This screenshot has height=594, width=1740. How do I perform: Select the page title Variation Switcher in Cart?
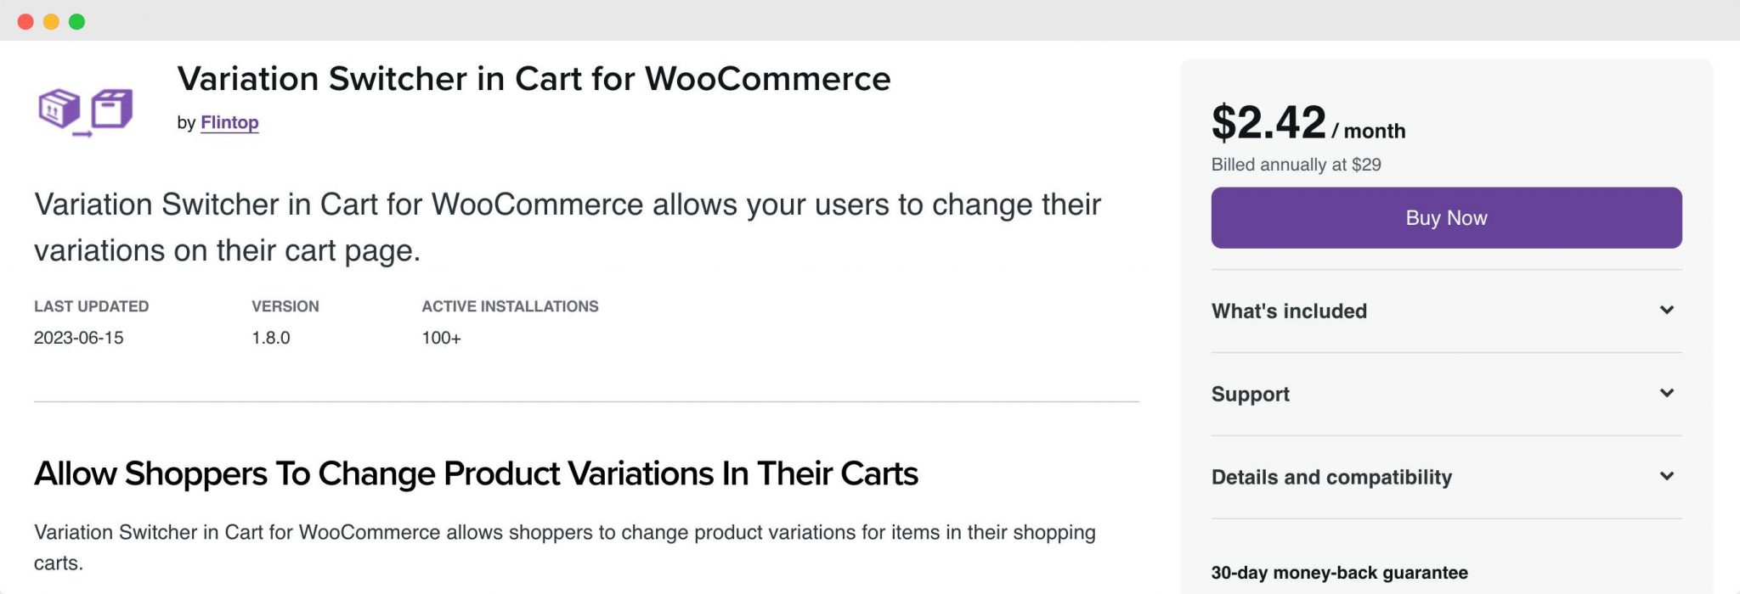click(534, 79)
